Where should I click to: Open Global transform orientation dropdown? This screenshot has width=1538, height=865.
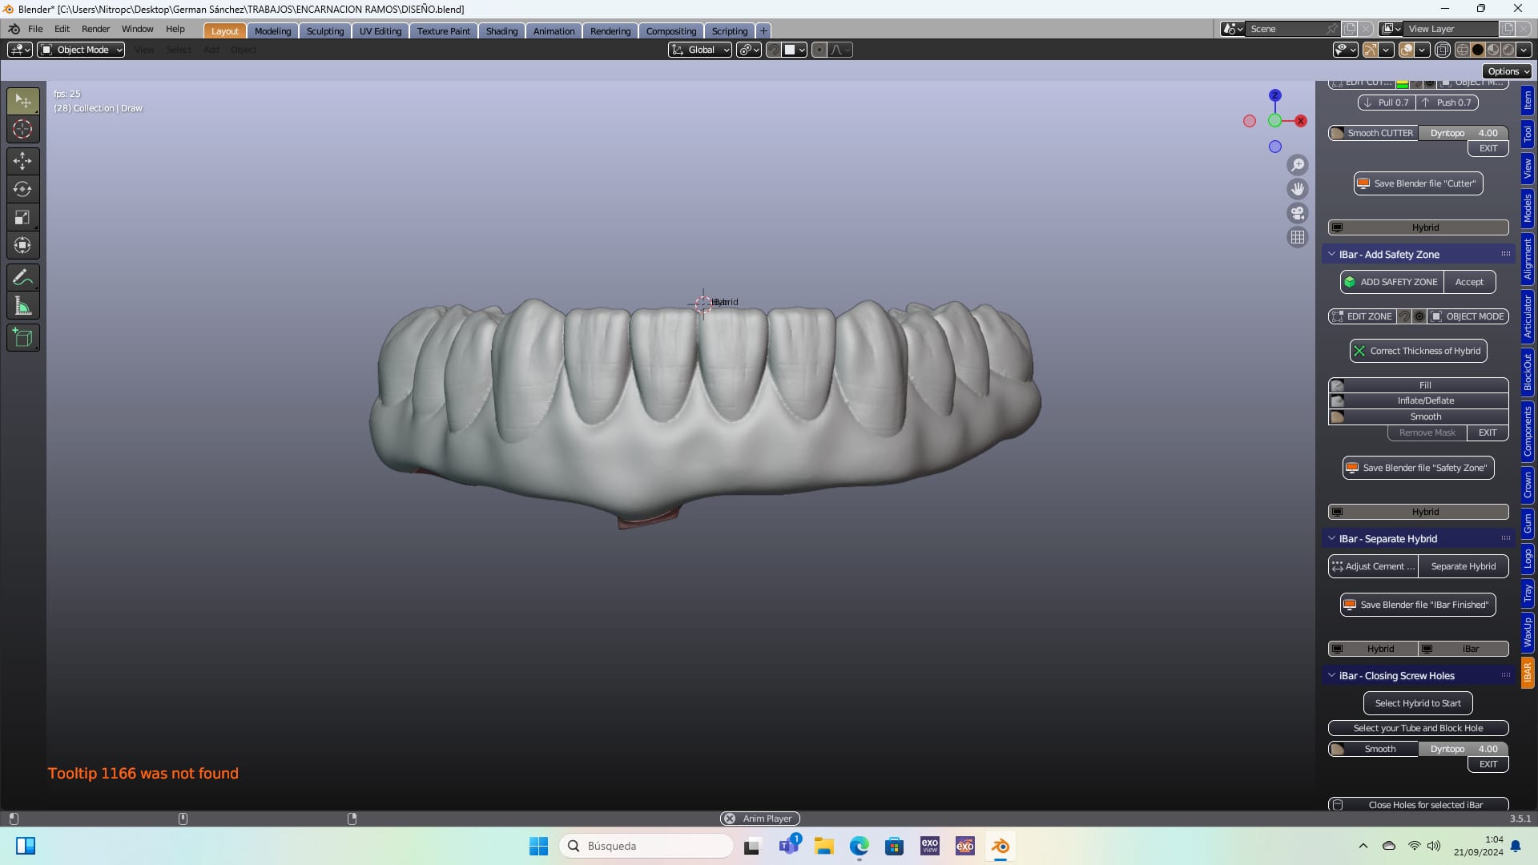[x=700, y=50]
